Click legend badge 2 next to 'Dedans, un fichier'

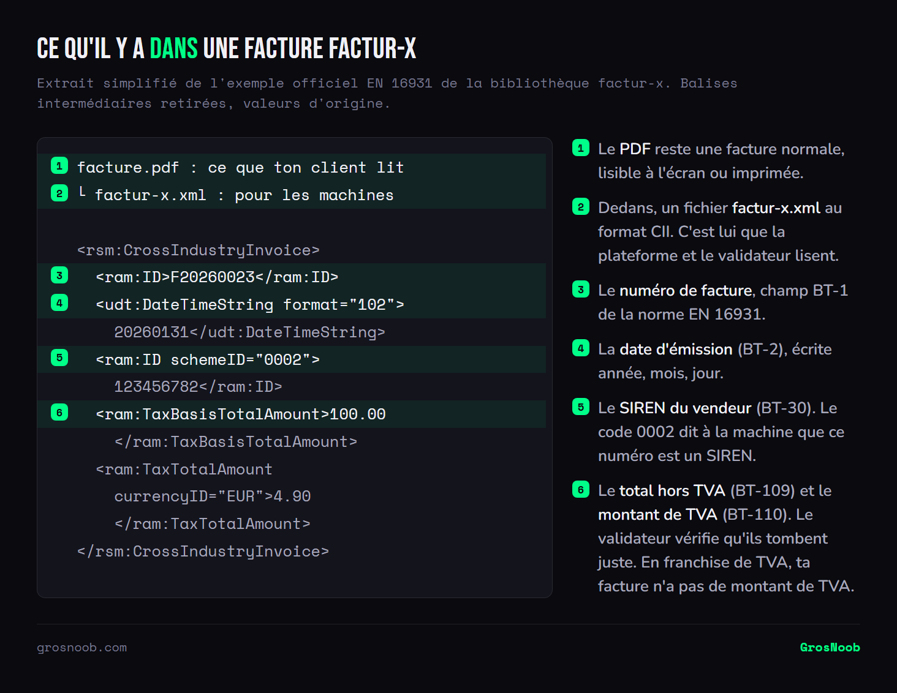coord(581,206)
